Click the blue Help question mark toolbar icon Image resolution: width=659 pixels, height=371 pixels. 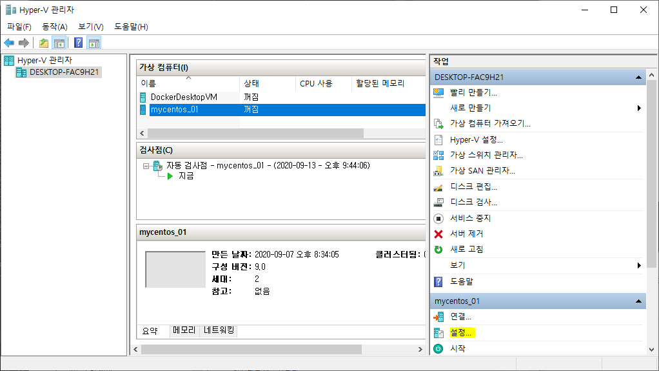78,43
